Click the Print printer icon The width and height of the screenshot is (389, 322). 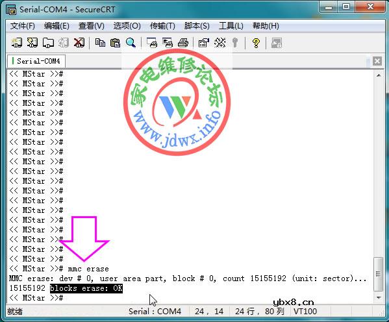click(183, 43)
